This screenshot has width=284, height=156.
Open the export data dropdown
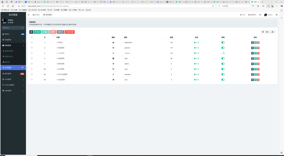tap(273, 32)
